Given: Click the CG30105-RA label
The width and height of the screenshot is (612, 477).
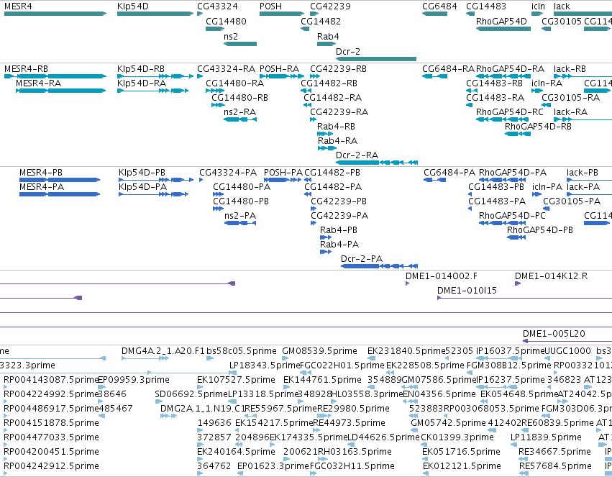Looking at the screenshot, I should 570,98.
